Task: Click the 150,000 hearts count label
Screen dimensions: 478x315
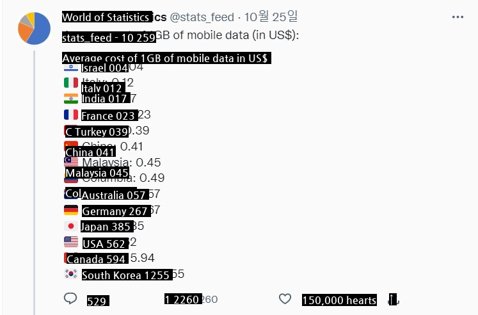Action: pos(339,300)
